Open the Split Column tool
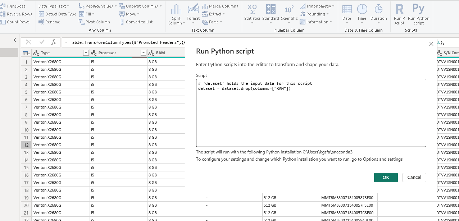Image resolution: width=459 pixels, height=221 pixels. coord(176,15)
